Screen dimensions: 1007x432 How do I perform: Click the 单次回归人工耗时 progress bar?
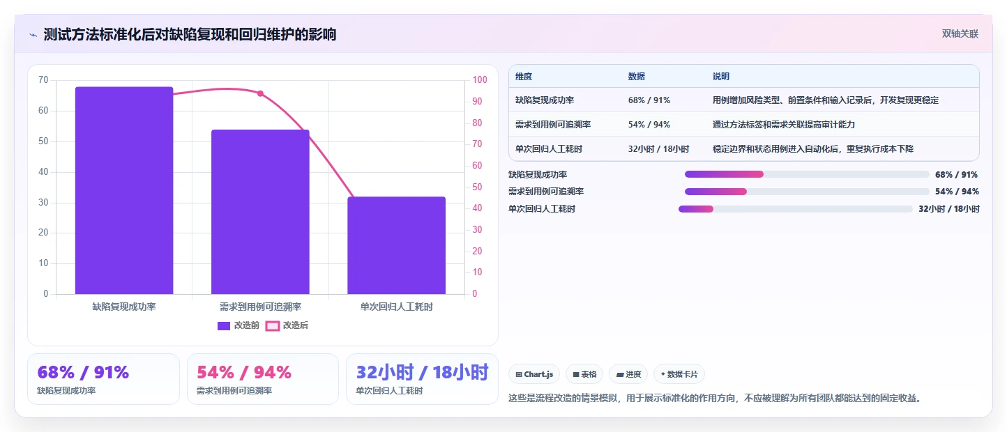coord(796,209)
